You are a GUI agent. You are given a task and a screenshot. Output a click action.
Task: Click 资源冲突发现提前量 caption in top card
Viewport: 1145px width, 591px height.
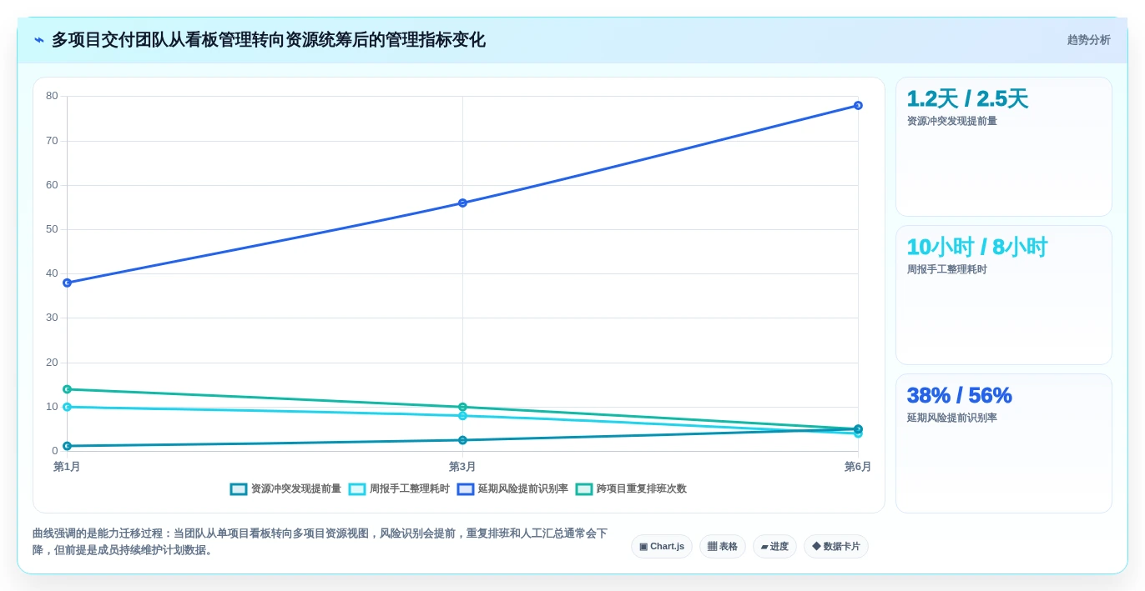(x=952, y=121)
